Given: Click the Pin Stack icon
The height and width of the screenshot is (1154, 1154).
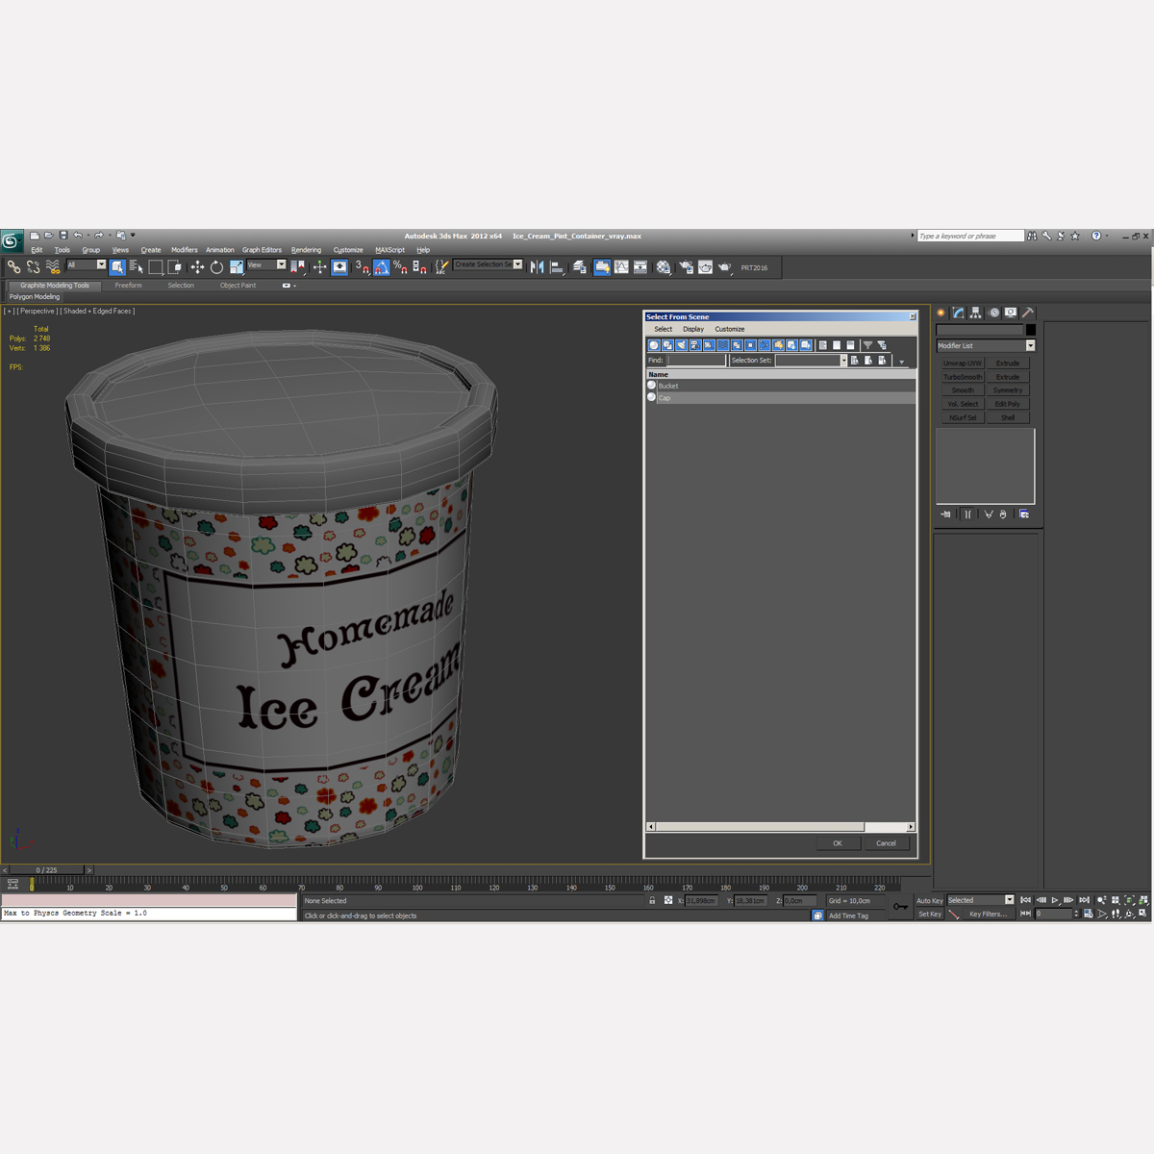Looking at the screenshot, I should pos(946,514).
